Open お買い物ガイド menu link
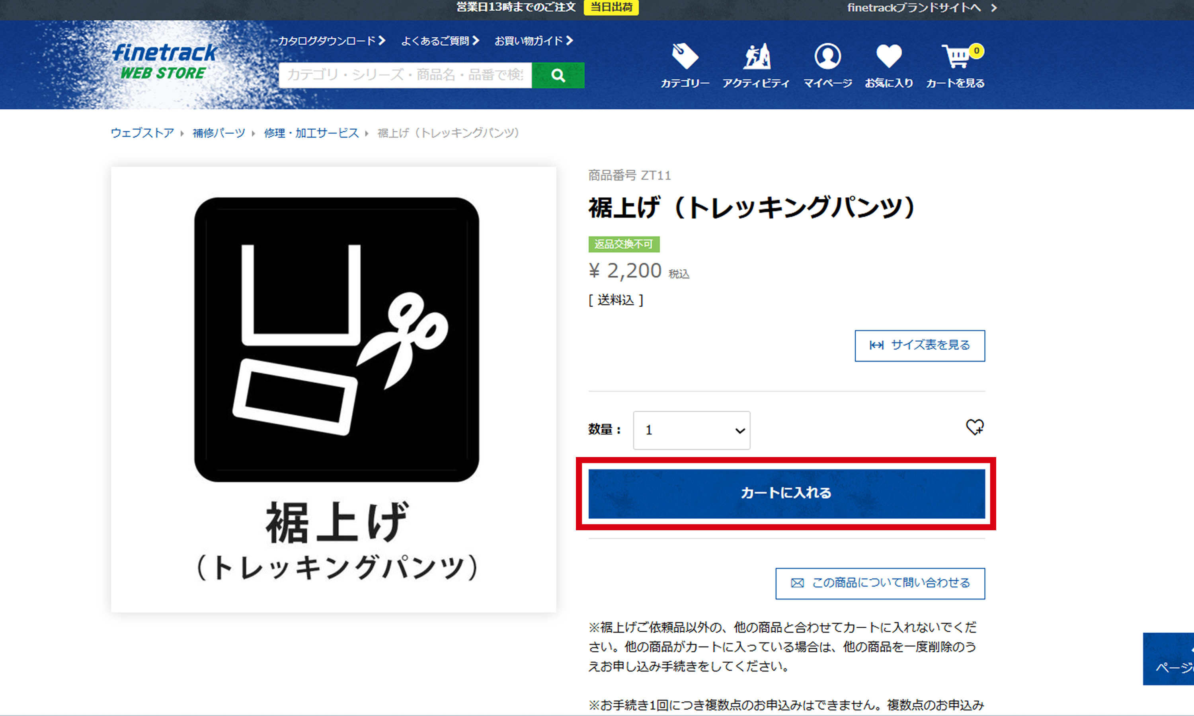 click(533, 41)
